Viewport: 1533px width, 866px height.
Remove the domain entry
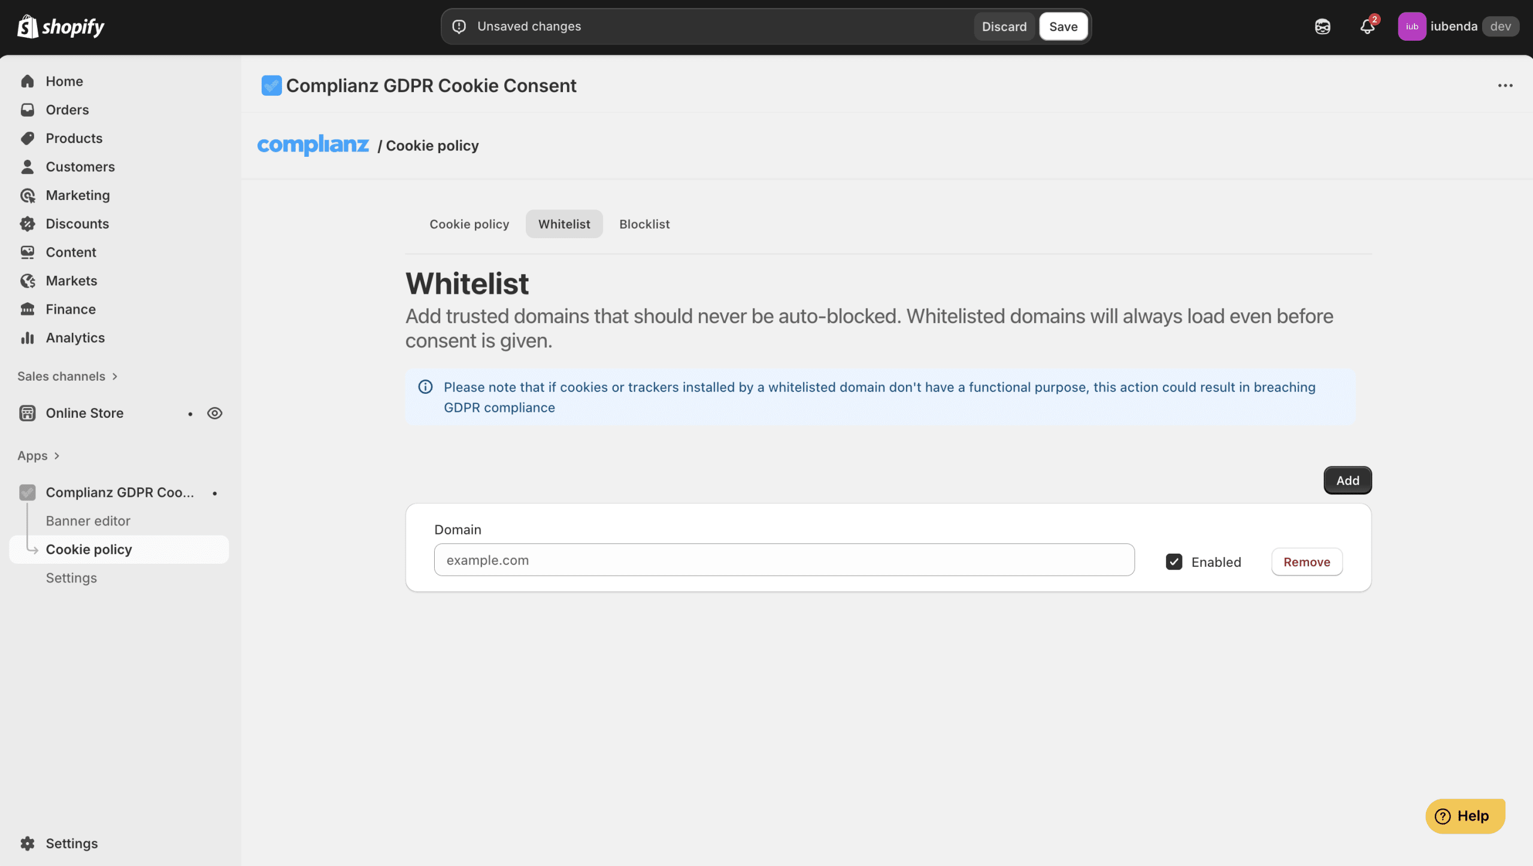[1307, 562]
